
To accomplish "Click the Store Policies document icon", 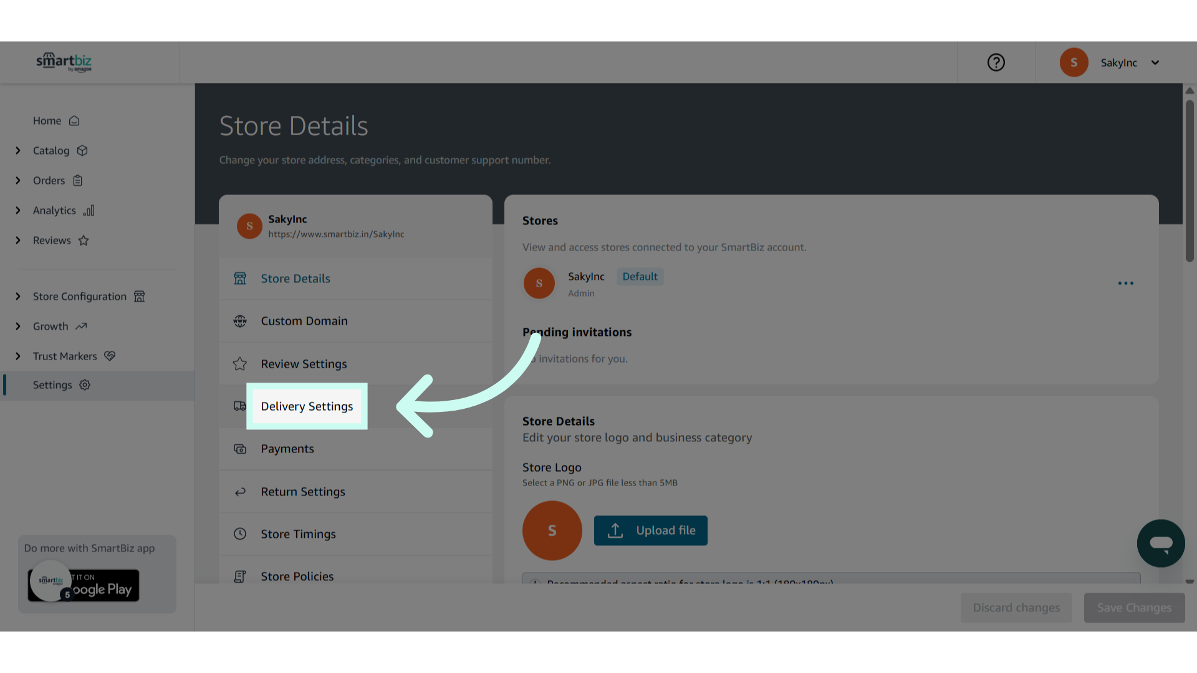I will (240, 576).
